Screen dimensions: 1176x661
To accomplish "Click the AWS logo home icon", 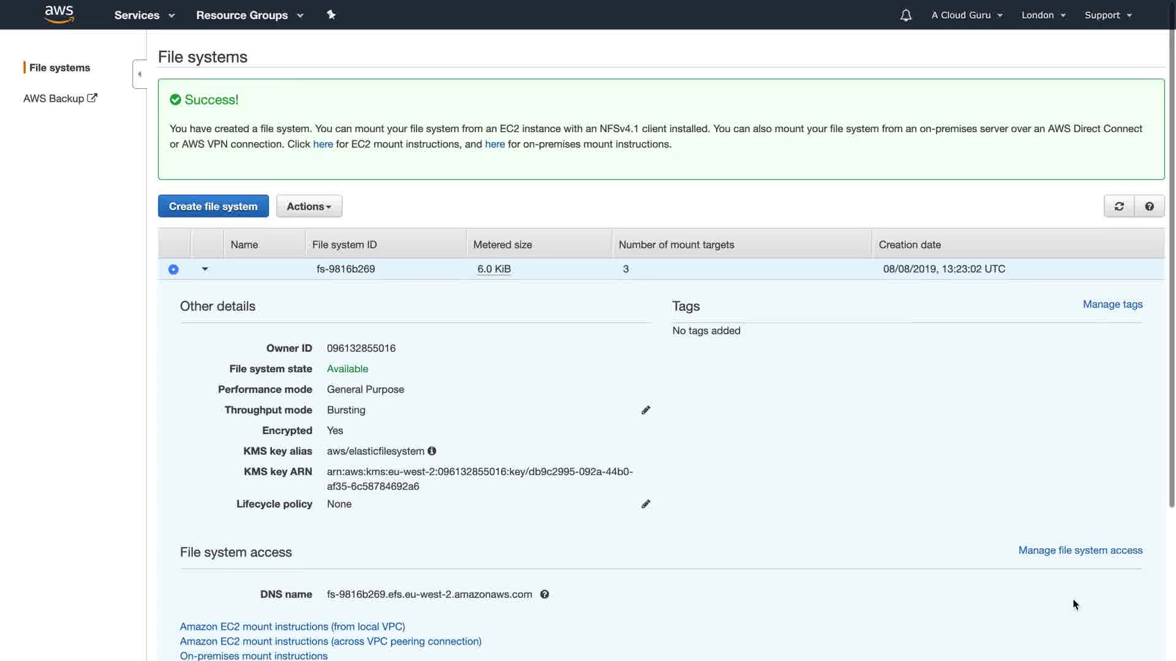I will [59, 14].
